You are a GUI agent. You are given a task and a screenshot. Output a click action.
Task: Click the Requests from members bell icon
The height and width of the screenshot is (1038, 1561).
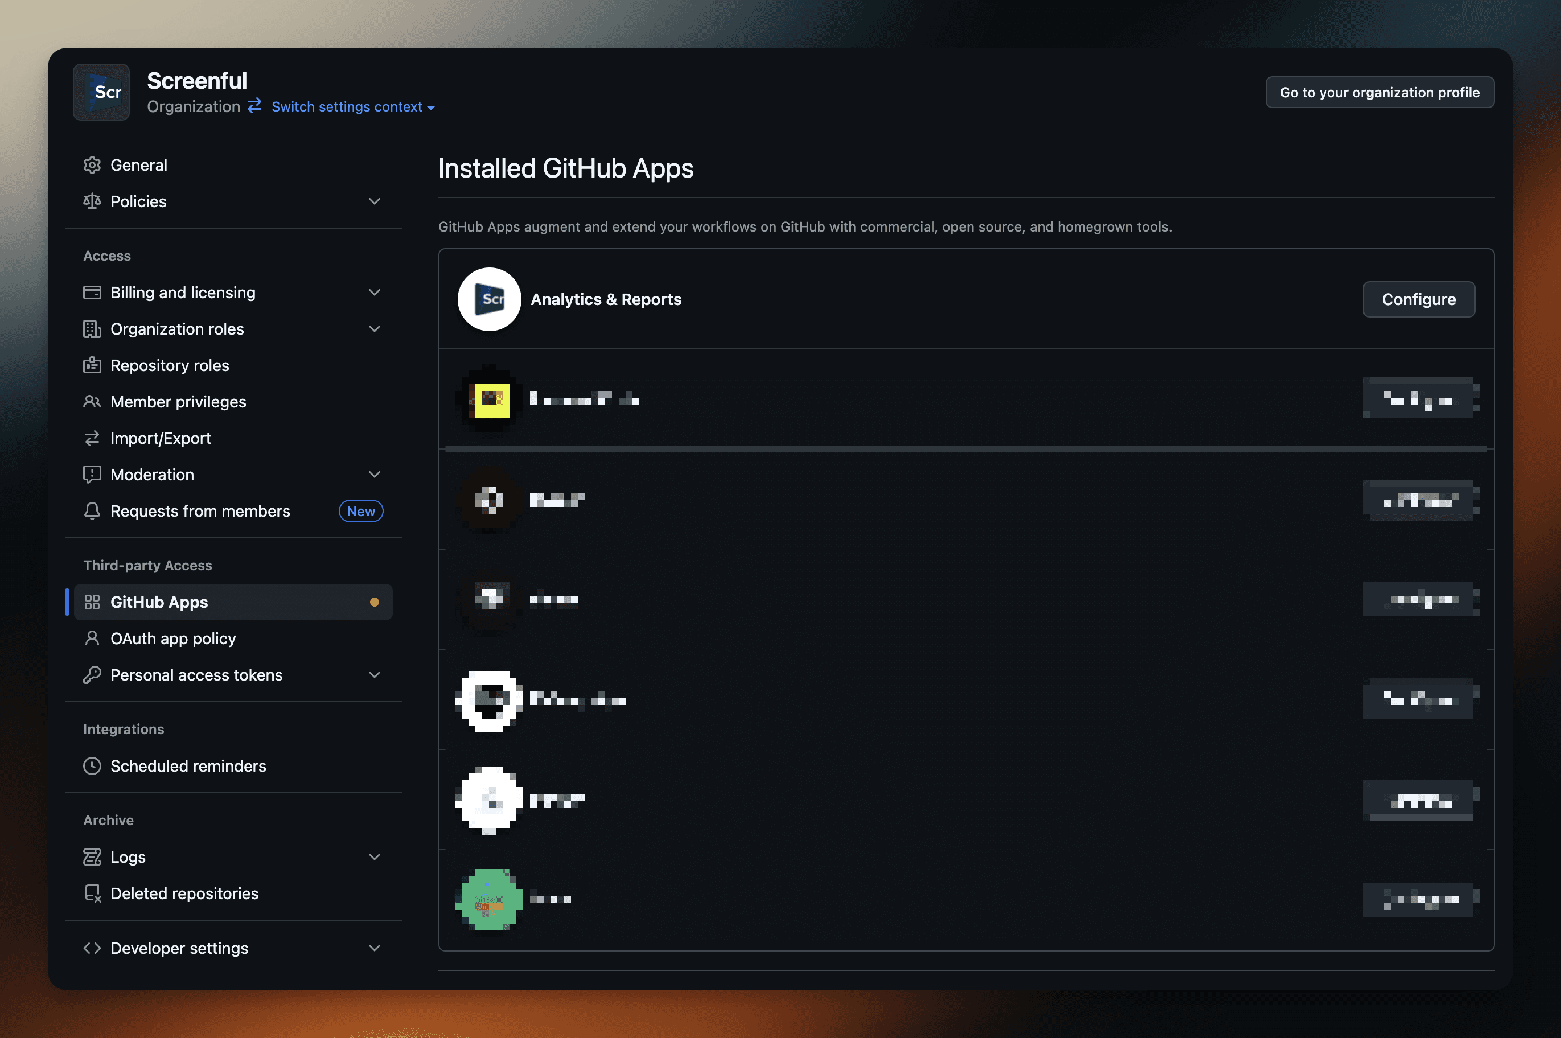(x=92, y=511)
